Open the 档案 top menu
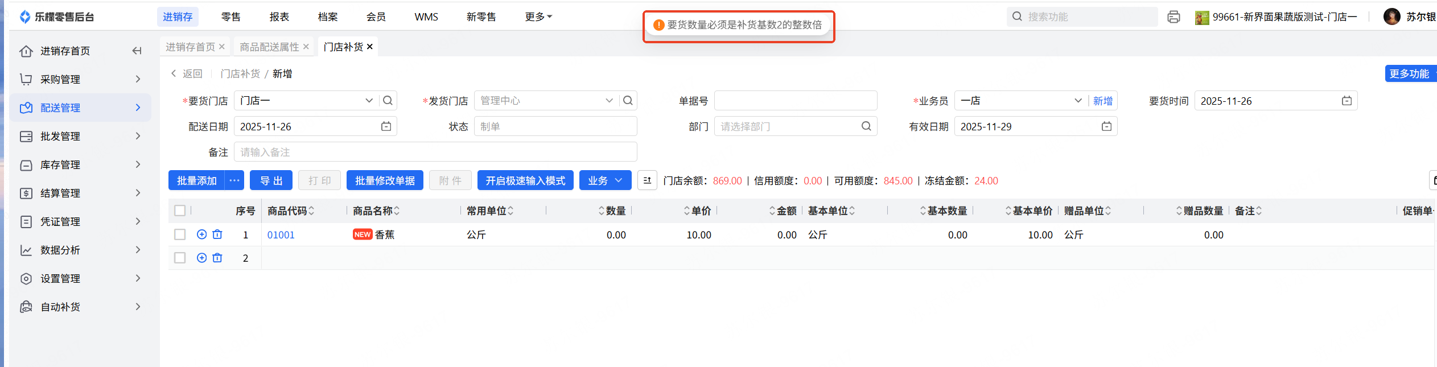Screen dimensions: 1437x367 (x=328, y=17)
